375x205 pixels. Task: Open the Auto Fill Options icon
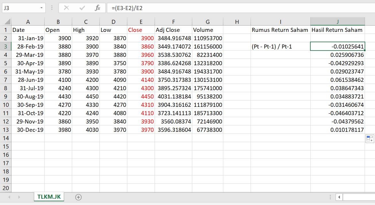pos(370,139)
